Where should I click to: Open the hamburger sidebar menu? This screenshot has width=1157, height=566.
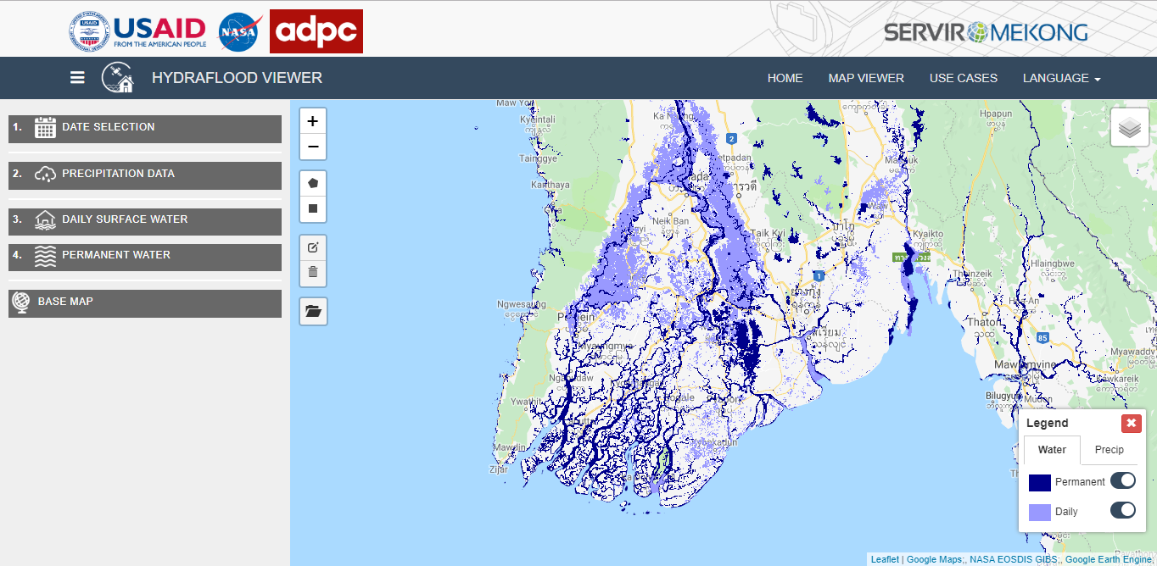tap(77, 78)
